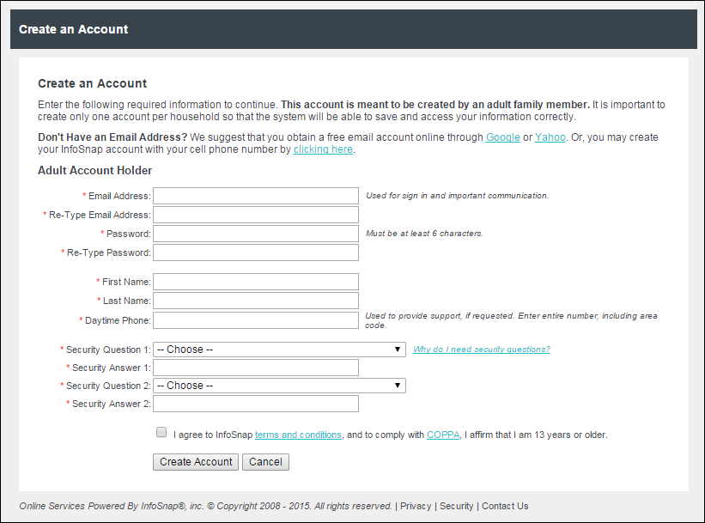Open 'Why do I need security questions?' link
The height and width of the screenshot is (523, 705).
(x=481, y=350)
